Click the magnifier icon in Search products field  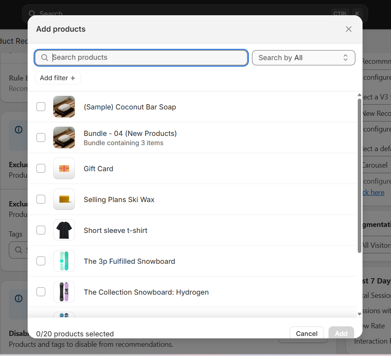(44, 58)
